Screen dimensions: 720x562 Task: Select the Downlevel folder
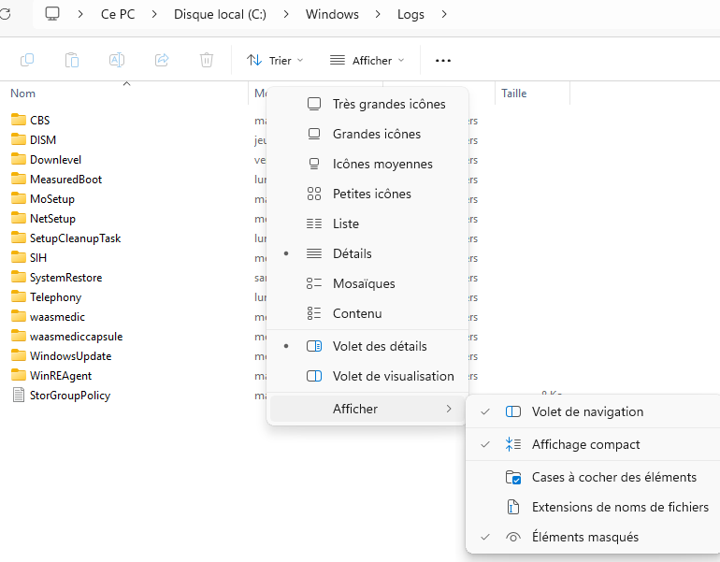(x=46, y=160)
